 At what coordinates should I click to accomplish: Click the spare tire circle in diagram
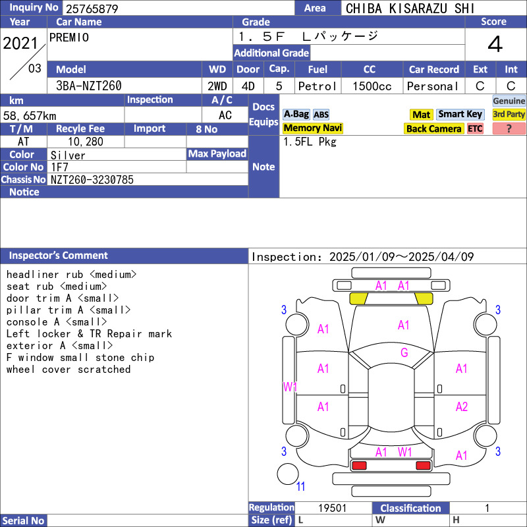point(288,474)
